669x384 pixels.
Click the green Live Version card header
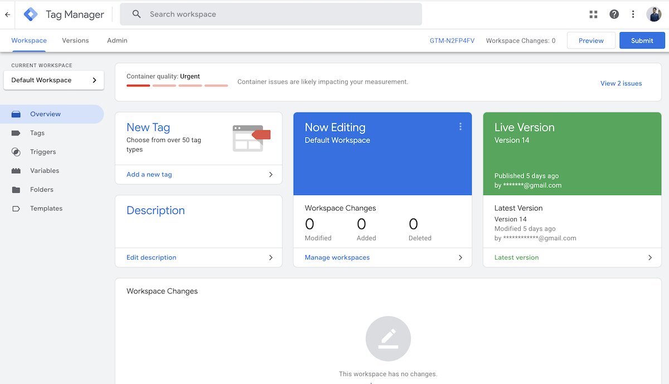click(x=572, y=154)
